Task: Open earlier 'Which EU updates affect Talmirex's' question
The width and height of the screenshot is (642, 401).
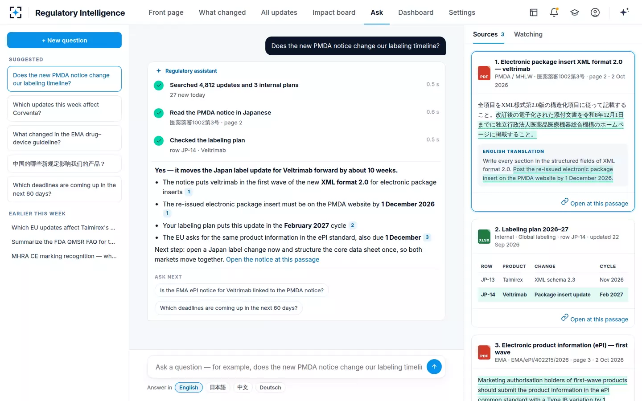Action: [63, 228]
